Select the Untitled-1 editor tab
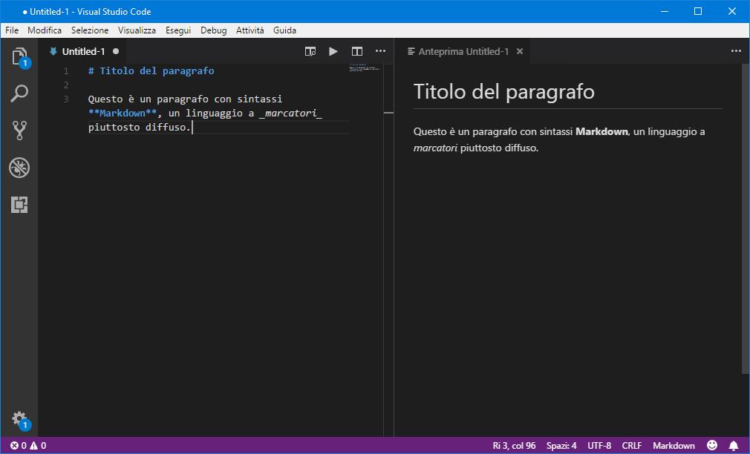This screenshot has height=454, width=750. click(x=83, y=51)
